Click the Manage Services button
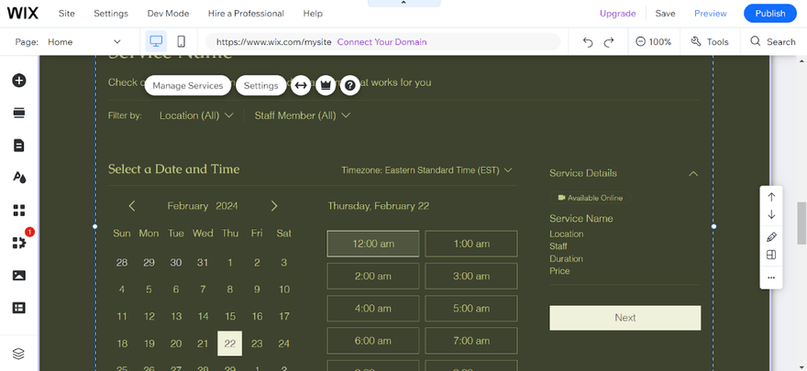Viewport: 807px width, 371px height. click(188, 85)
